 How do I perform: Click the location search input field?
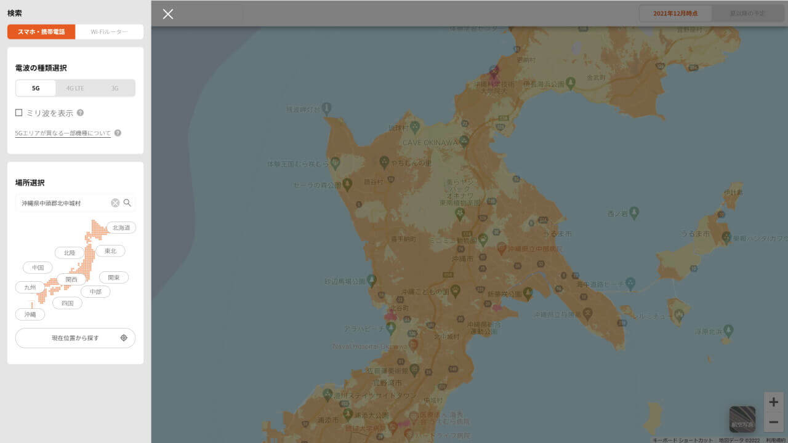[62, 202]
